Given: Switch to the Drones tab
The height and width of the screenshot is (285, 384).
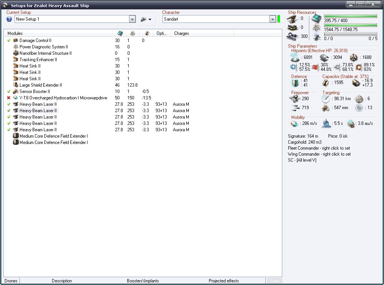Looking at the screenshot, I should tap(11, 281).
